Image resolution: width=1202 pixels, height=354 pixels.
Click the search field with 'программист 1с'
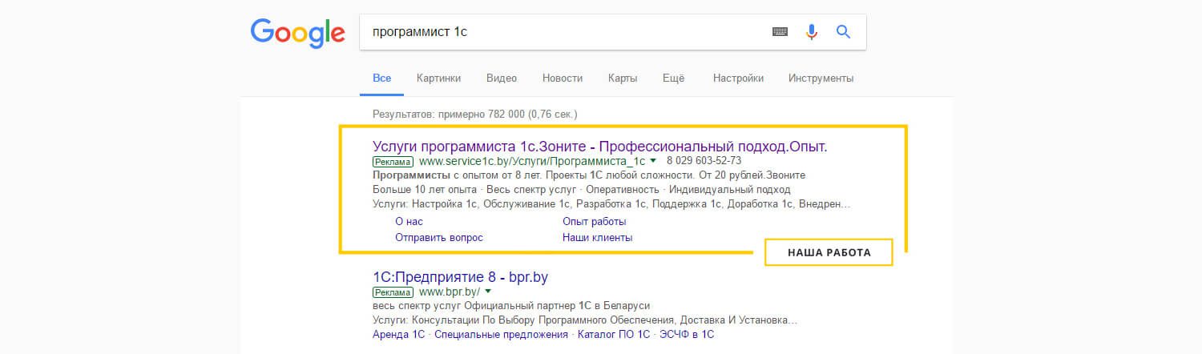tap(561, 32)
